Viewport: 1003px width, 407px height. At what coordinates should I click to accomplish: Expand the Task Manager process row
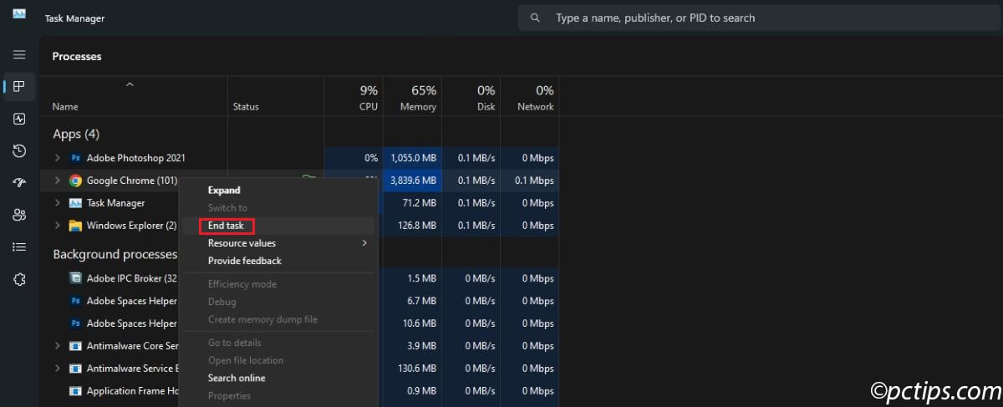[57, 203]
